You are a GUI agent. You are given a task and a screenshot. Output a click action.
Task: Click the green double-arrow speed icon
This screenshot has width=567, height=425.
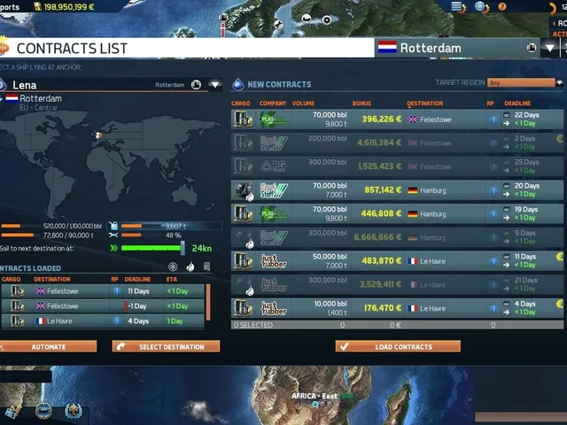(x=114, y=248)
